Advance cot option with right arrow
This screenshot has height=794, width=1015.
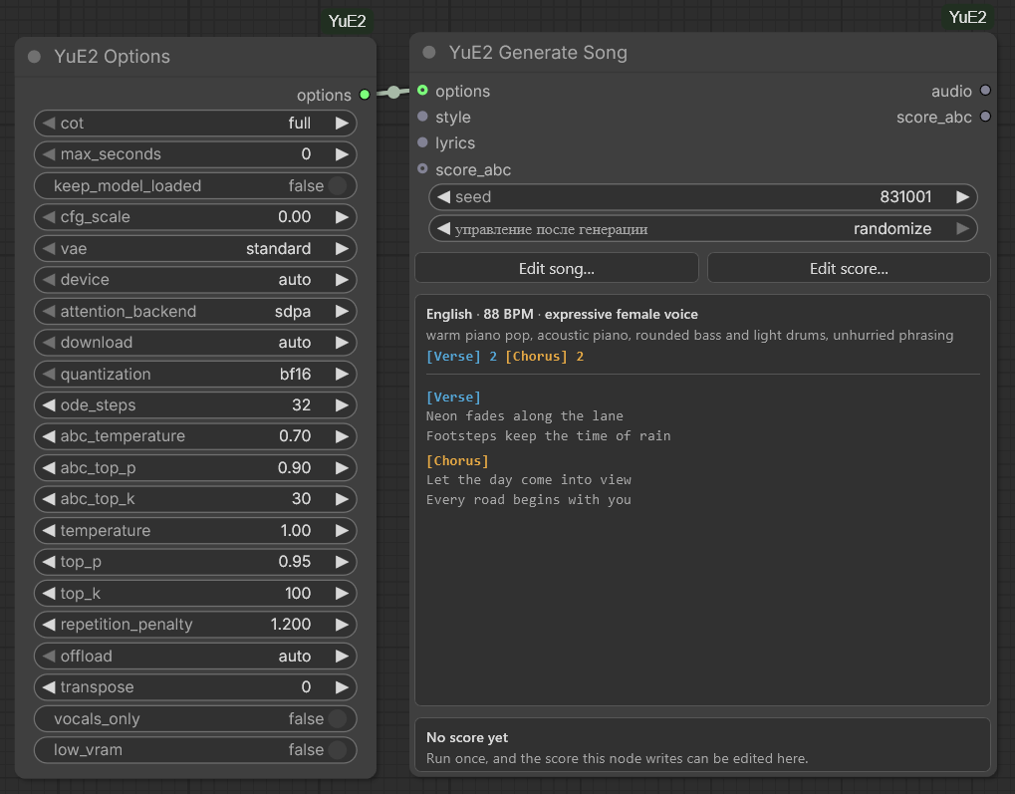pos(342,124)
